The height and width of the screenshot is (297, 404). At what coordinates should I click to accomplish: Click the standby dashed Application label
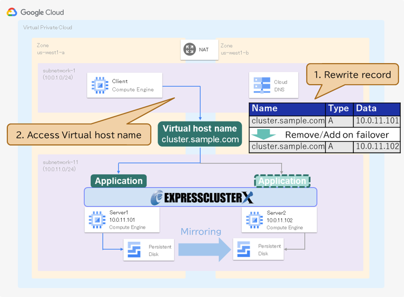click(x=282, y=181)
